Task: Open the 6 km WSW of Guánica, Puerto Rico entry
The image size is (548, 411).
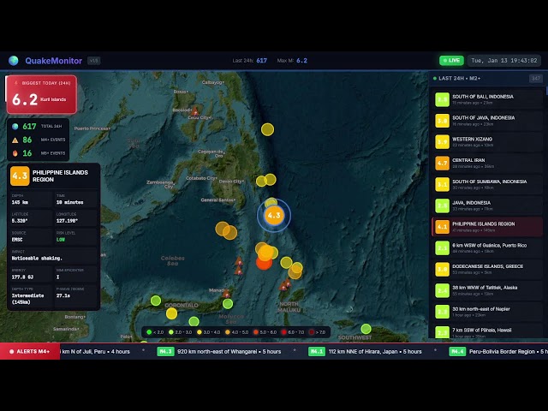Action: coord(488,248)
